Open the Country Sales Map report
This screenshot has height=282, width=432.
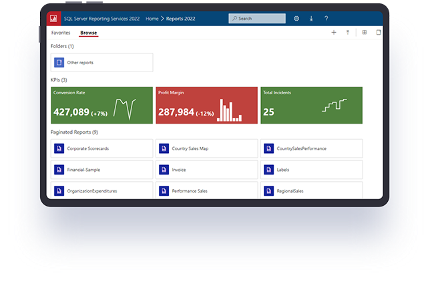206,148
